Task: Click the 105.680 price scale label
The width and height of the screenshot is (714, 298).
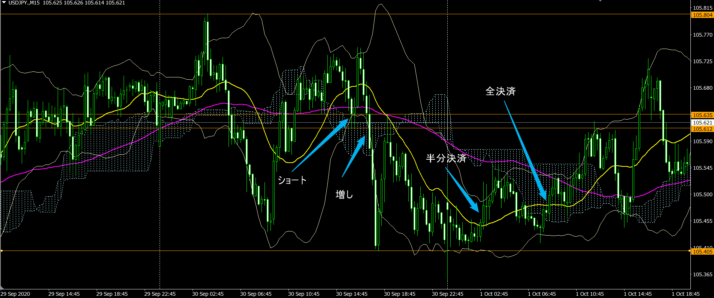Action: coord(703,88)
